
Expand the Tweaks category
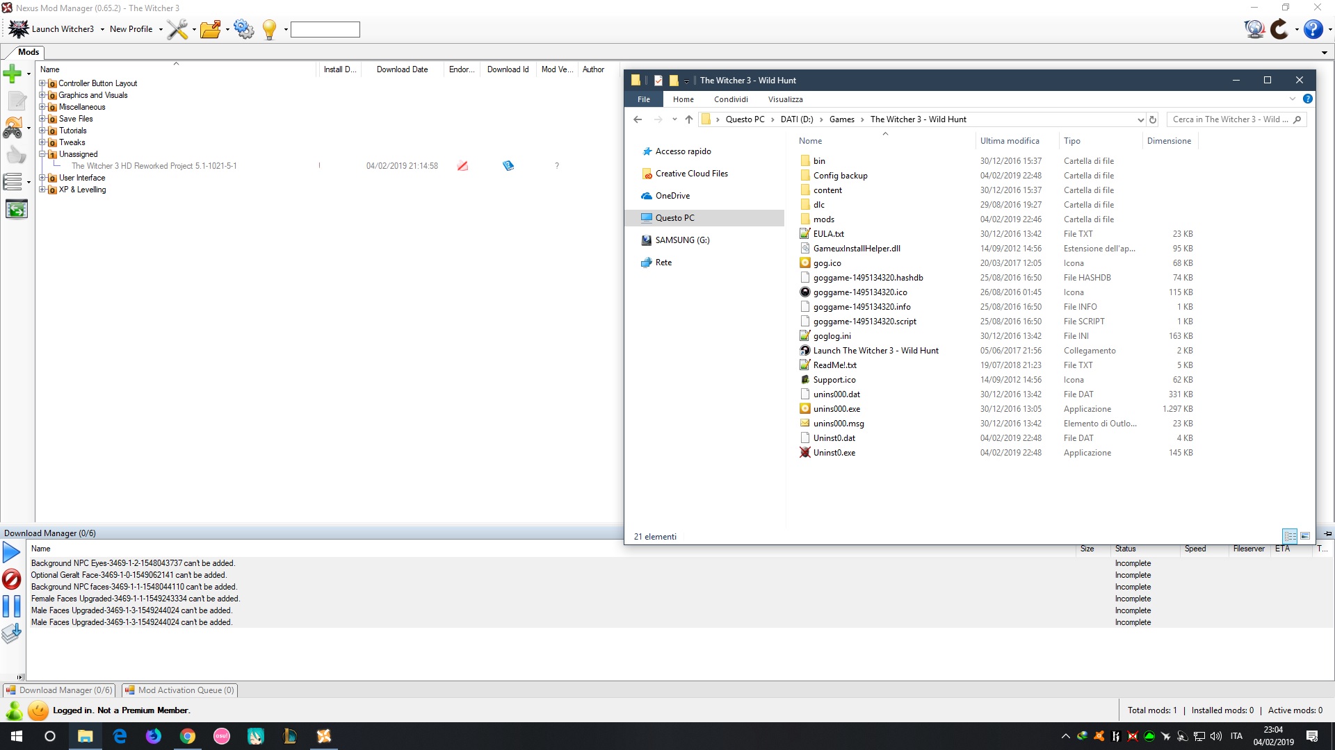pos(42,142)
